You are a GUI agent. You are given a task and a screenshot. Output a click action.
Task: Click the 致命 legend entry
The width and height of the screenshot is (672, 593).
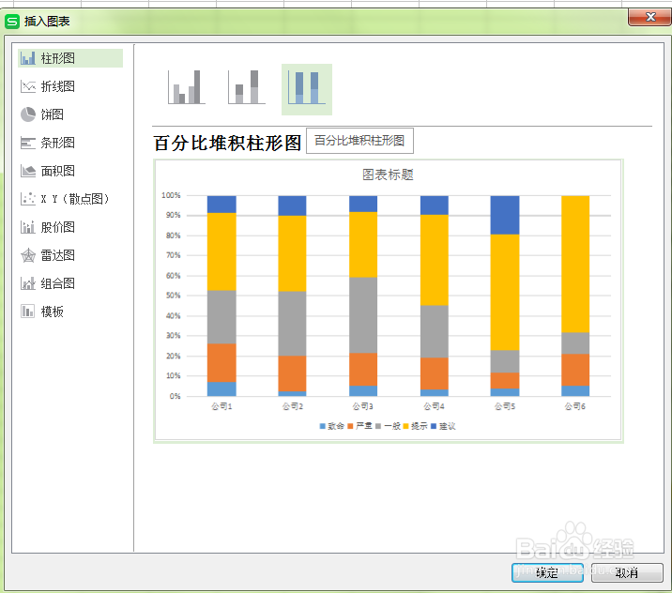coord(332,426)
